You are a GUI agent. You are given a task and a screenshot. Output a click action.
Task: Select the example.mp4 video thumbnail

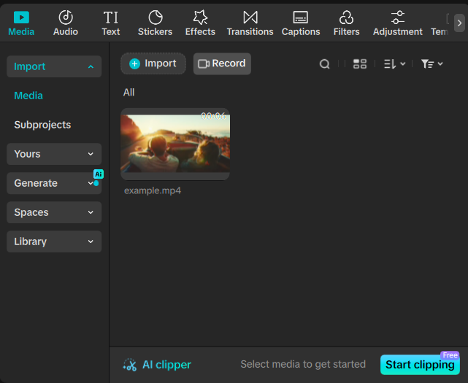tap(175, 144)
